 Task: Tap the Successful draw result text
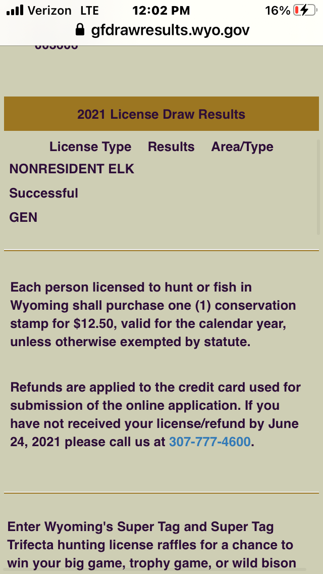pos(44,193)
